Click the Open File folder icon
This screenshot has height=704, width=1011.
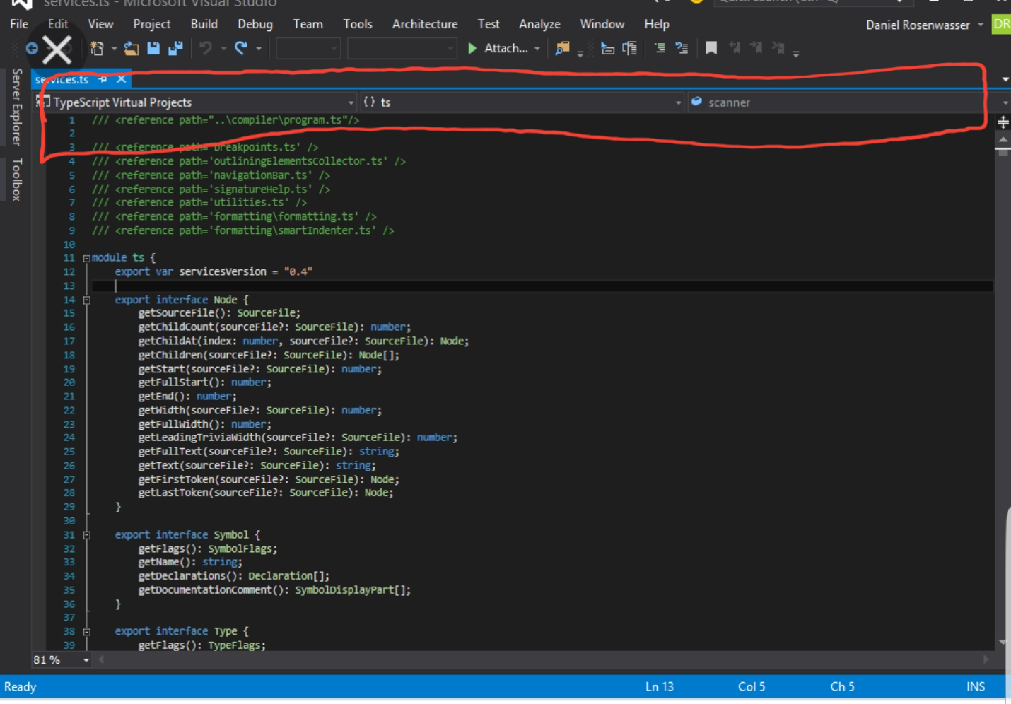(x=132, y=48)
